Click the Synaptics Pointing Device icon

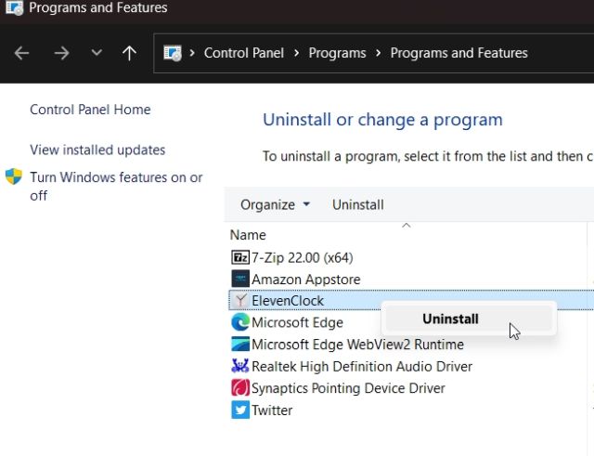(239, 388)
